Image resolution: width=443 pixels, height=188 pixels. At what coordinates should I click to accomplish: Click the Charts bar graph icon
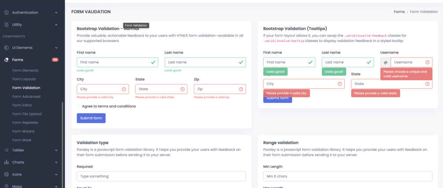pyautogui.click(x=6, y=162)
